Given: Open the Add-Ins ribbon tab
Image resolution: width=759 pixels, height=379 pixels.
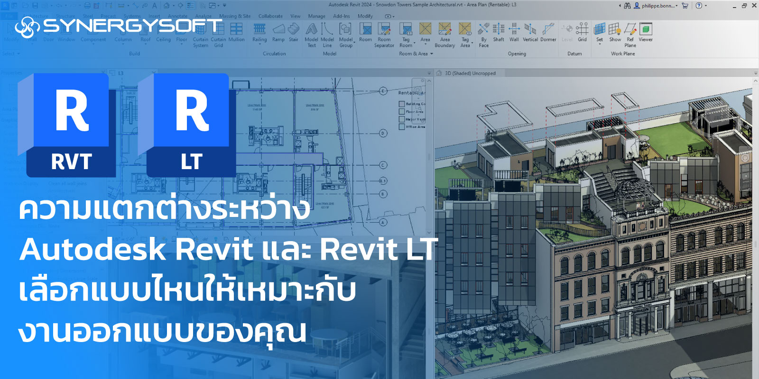Looking at the screenshot, I should point(342,16).
